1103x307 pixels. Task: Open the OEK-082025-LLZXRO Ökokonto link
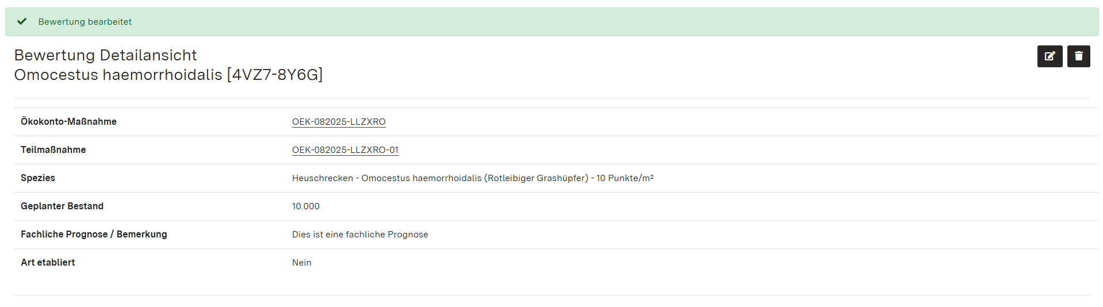coord(339,122)
